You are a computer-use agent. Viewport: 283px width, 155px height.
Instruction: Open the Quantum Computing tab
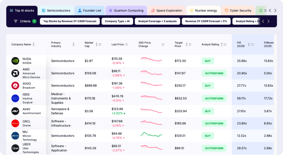[126, 10]
